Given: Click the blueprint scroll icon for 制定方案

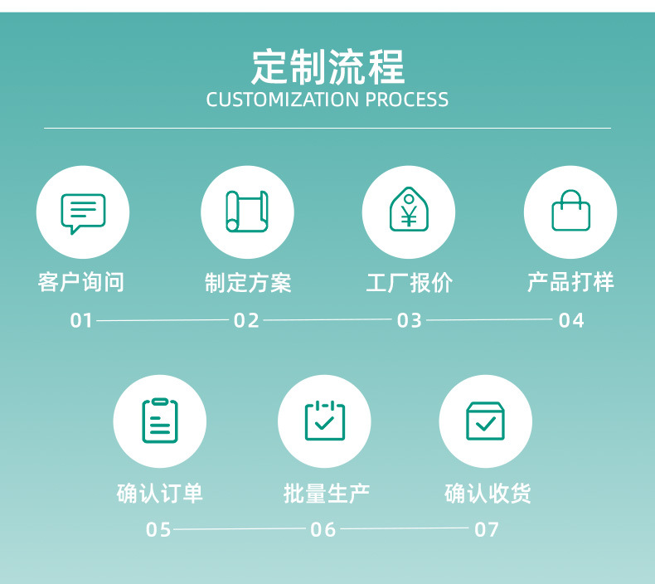Looking at the screenshot, I should pyautogui.click(x=247, y=212).
